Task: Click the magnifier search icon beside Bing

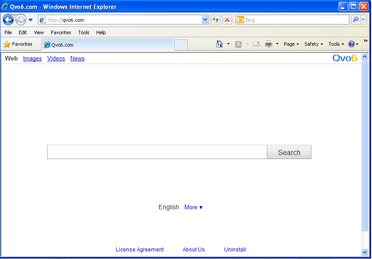Action: pyautogui.click(x=356, y=20)
